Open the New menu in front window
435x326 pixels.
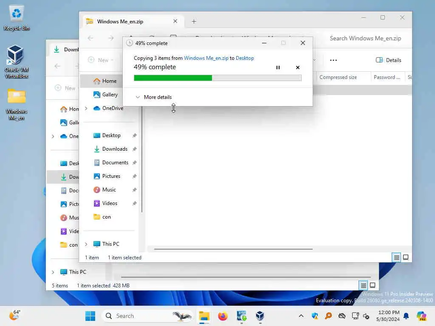(101, 60)
